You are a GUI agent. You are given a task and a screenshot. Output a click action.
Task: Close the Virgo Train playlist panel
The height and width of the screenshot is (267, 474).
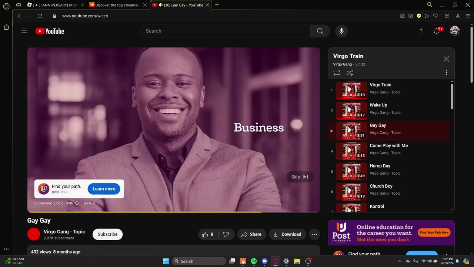coord(446,59)
